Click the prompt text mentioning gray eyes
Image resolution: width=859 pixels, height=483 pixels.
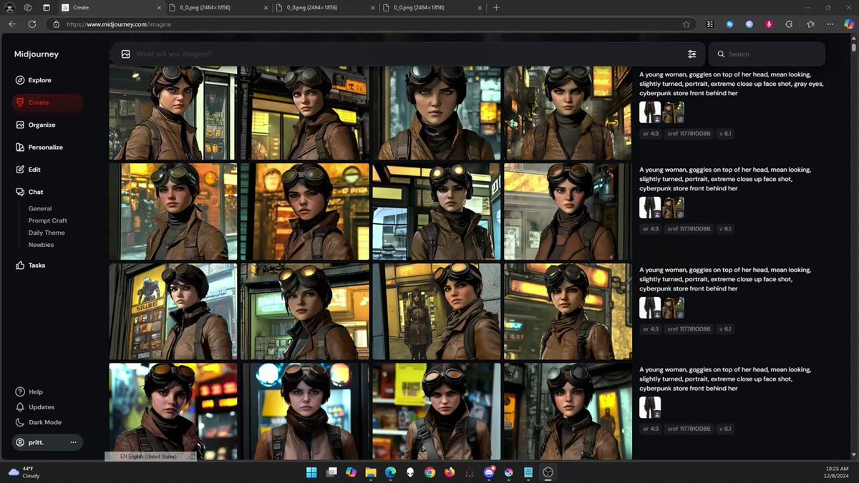click(732, 84)
